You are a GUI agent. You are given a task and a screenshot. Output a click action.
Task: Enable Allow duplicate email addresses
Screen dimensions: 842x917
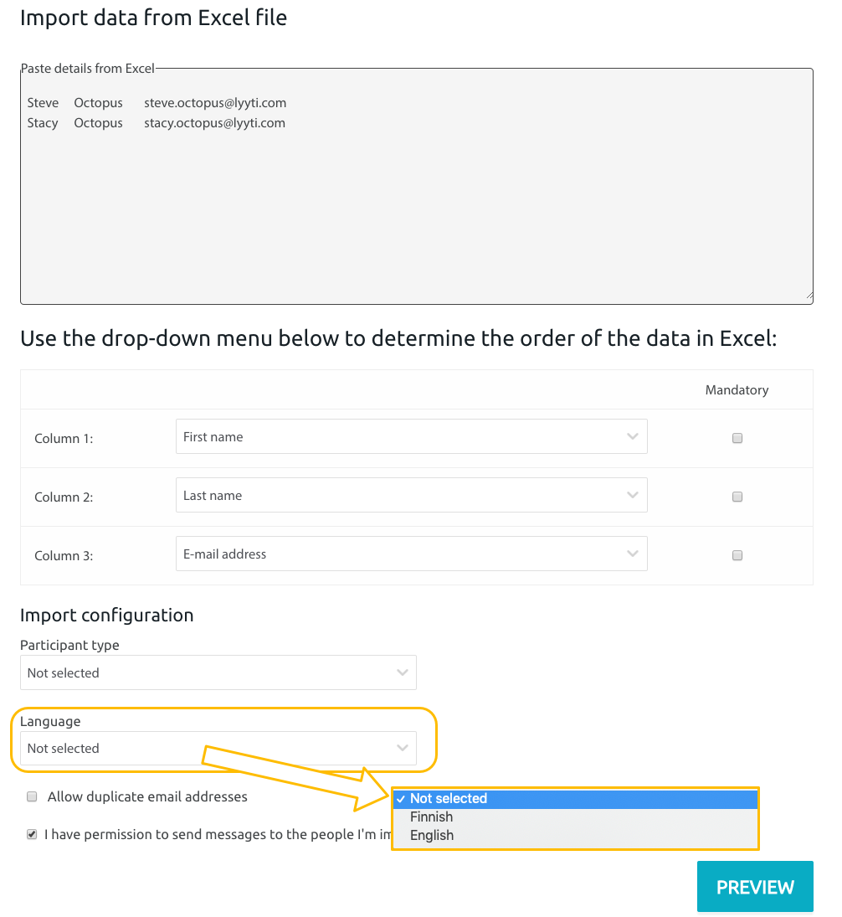[33, 797]
